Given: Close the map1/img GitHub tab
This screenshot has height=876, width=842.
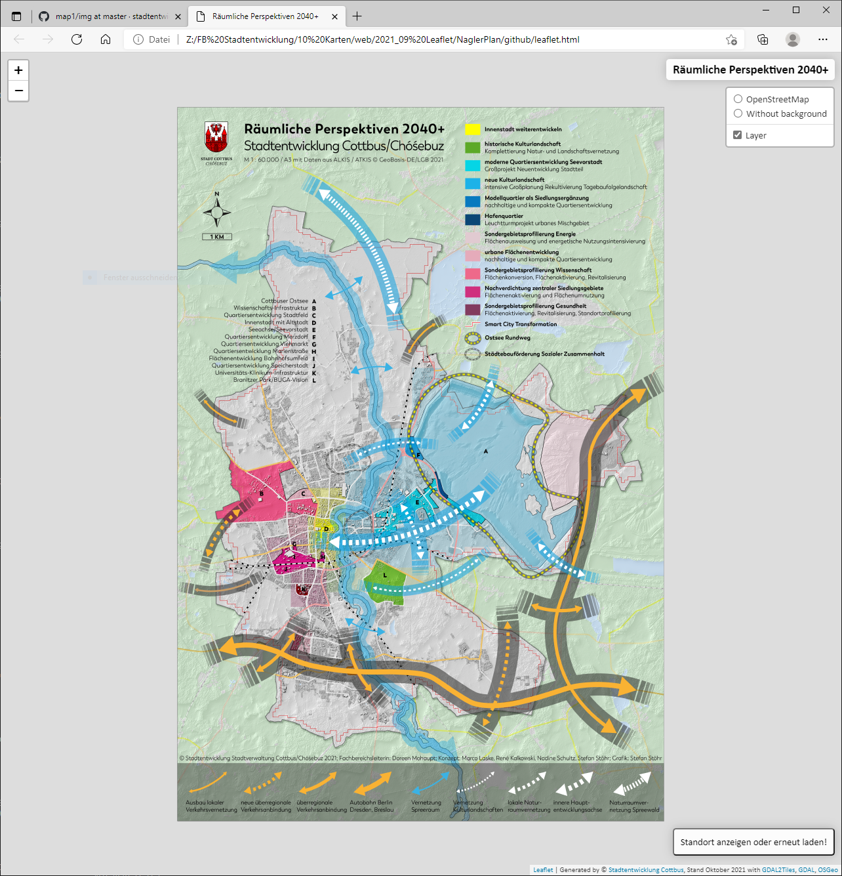Looking at the screenshot, I should pyautogui.click(x=178, y=16).
